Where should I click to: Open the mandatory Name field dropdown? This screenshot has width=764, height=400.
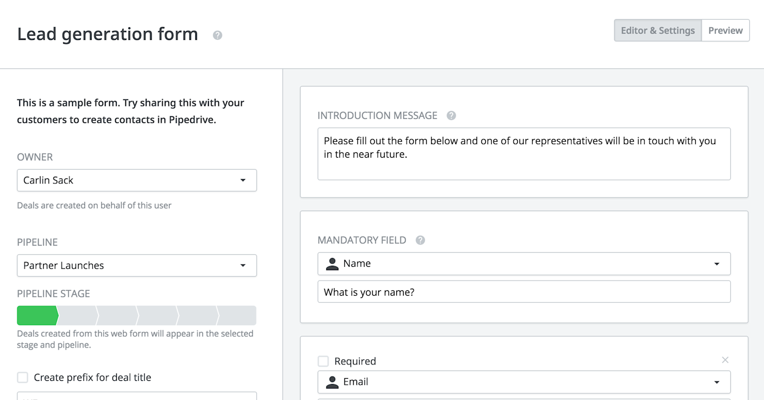coord(524,264)
